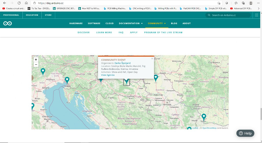Open the 'How NOT to Mill a...' bookmark
Image resolution: width=262 pixels, height=143 pixels.
click(89, 8)
